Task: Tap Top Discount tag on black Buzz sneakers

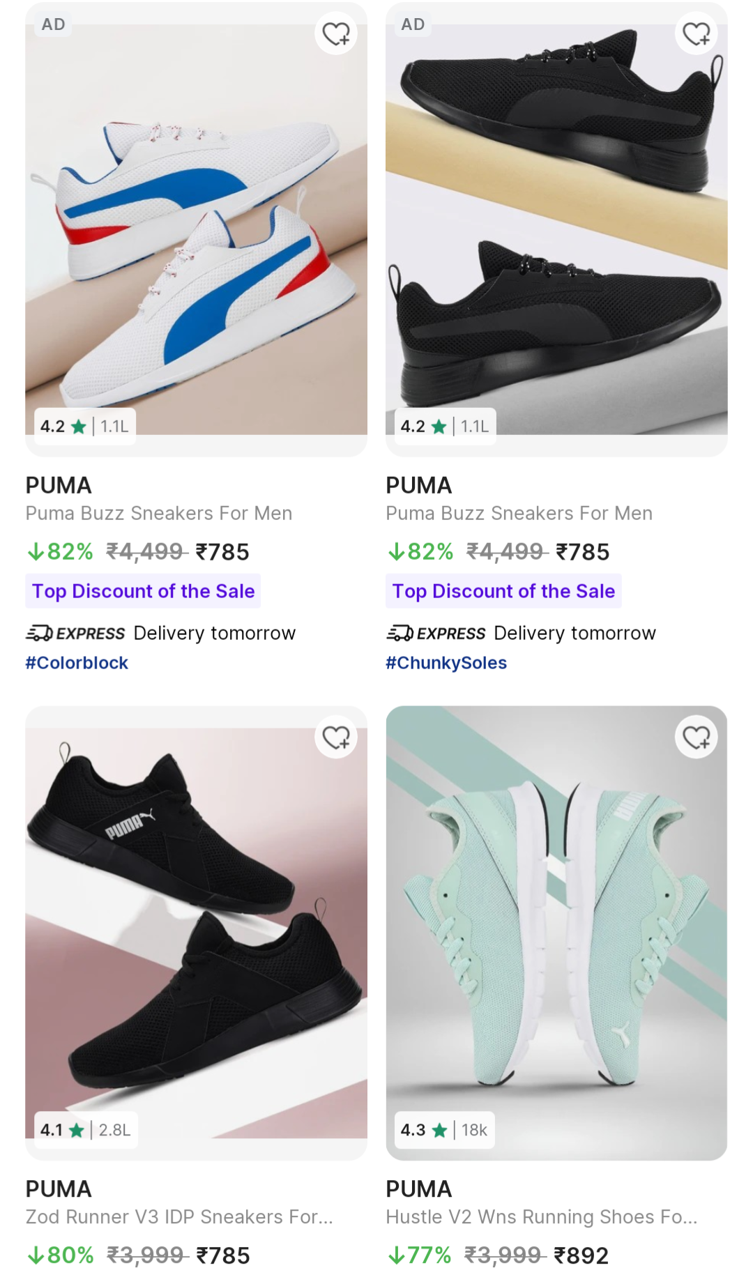Action: (x=503, y=591)
